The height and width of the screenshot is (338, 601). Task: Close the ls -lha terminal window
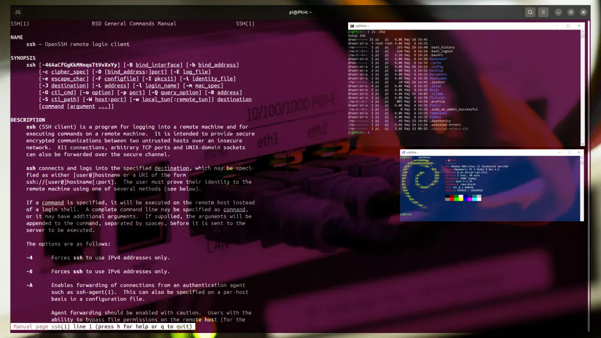[579, 26]
